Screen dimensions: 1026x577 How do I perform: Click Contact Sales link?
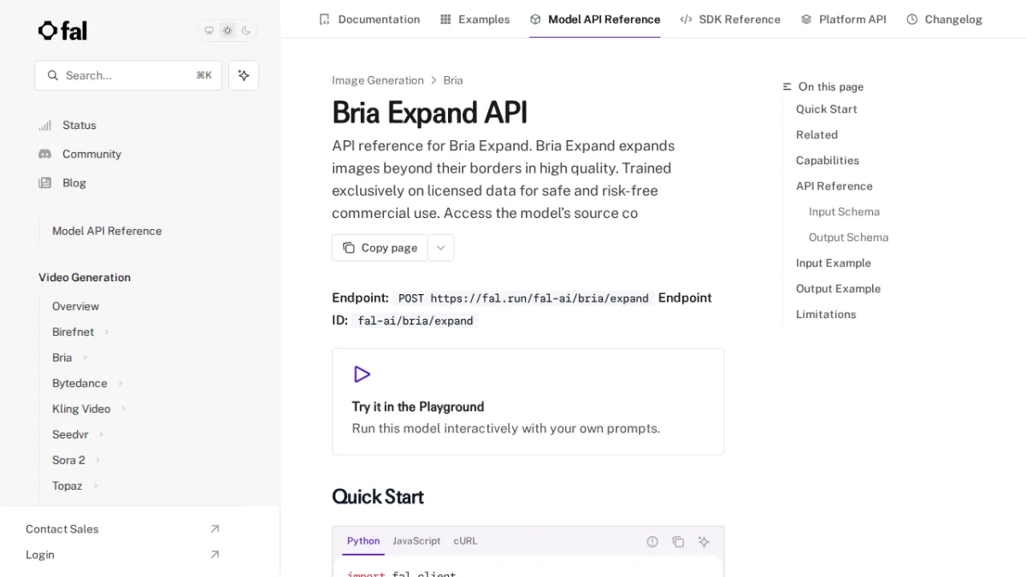pyautogui.click(x=62, y=529)
